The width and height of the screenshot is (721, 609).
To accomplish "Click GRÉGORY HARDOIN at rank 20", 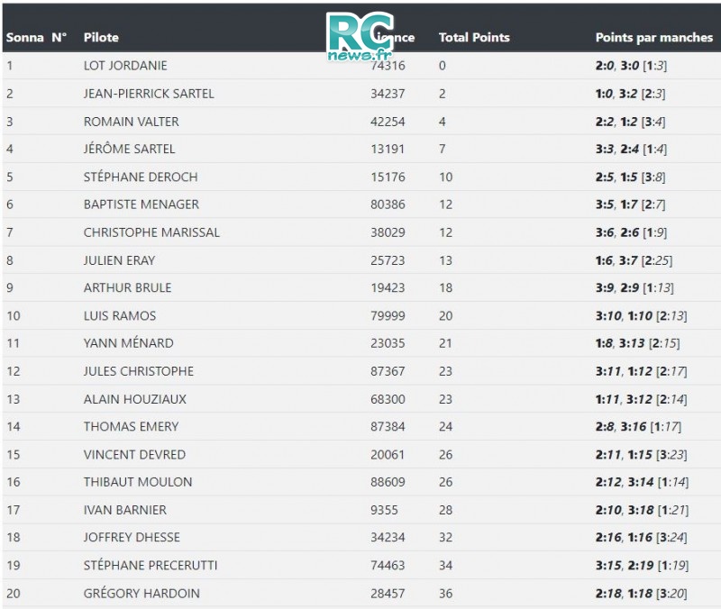I will (141, 593).
